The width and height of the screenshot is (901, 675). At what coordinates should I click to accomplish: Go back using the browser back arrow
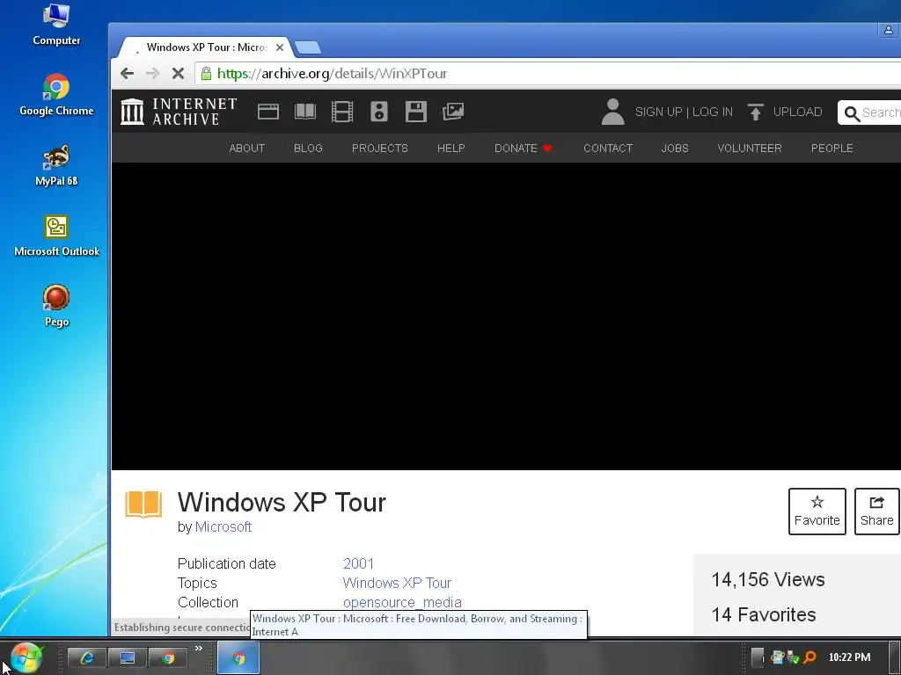coord(127,74)
